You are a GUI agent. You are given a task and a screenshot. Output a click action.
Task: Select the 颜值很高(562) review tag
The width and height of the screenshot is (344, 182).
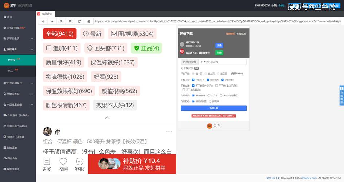click(120, 91)
